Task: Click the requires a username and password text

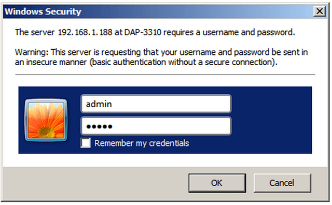Action: tap(229, 32)
